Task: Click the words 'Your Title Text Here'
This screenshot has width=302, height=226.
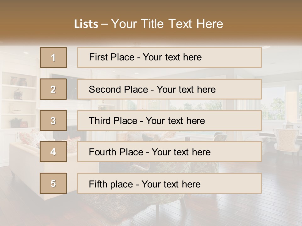Action: pos(167,24)
